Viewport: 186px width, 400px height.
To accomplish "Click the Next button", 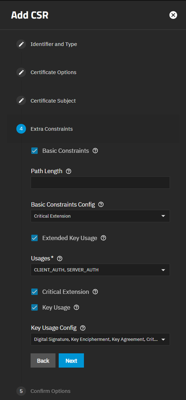I will 71,360.
